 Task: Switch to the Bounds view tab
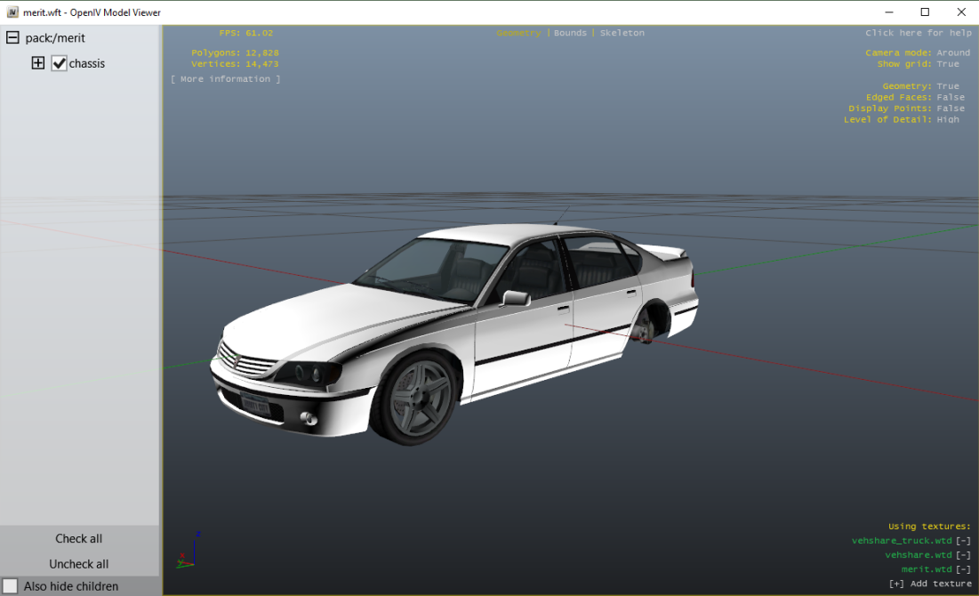[570, 33]
